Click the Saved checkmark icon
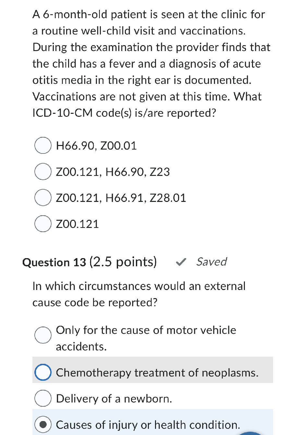 [x=182, y=262]
